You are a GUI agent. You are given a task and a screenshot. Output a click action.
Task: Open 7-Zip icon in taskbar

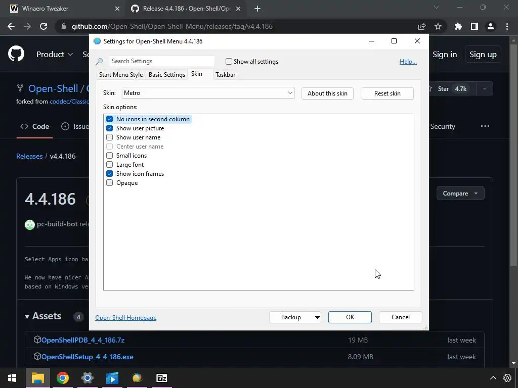[161, 378]
